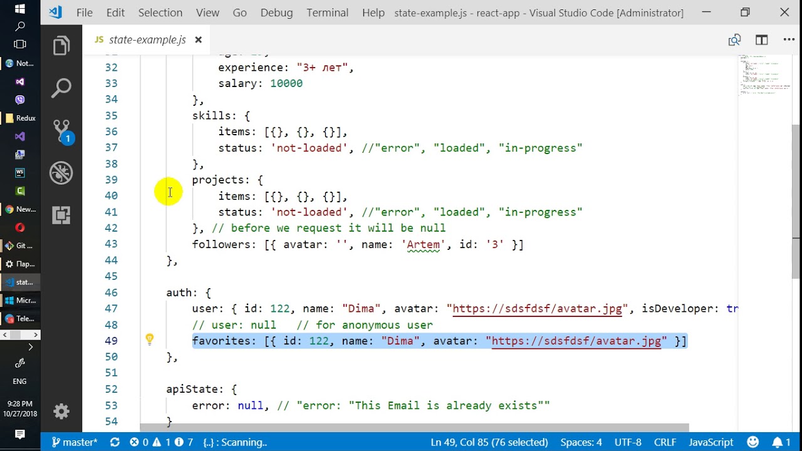Open the Search view in activity bar

pyautogui.click(x=61, y=88)
